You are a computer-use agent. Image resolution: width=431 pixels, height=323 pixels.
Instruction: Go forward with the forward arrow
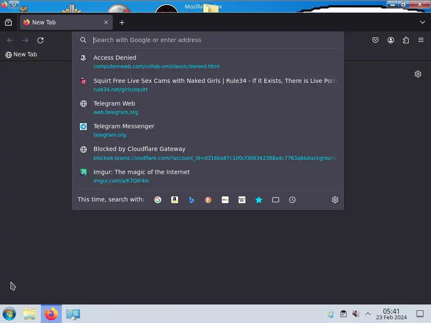tap(25, 40)
